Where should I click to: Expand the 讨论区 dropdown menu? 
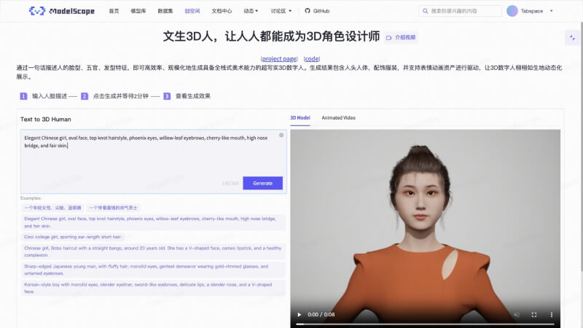click(x=281, y=11)
